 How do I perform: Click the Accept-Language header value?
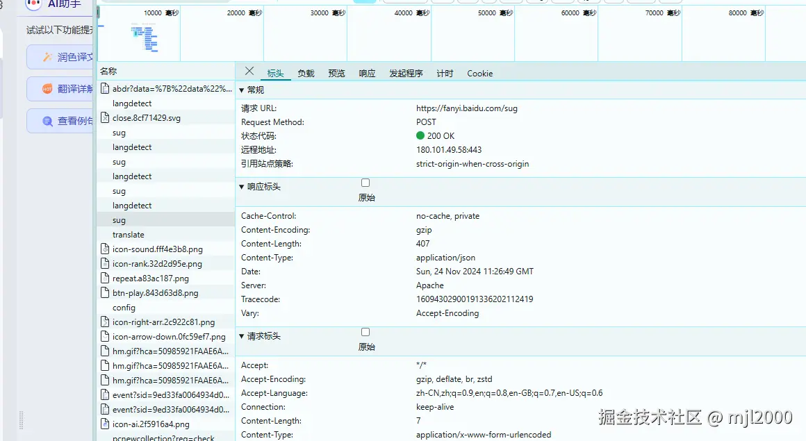click(x=509, y=393)
